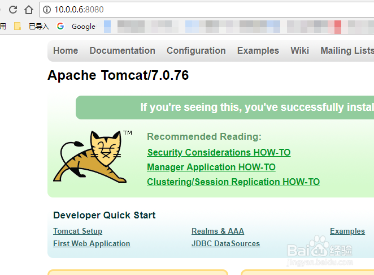This screenshot has height=275, width=374.
Task: Click the Tomcat cat logo image
Action: pos(90,157)
